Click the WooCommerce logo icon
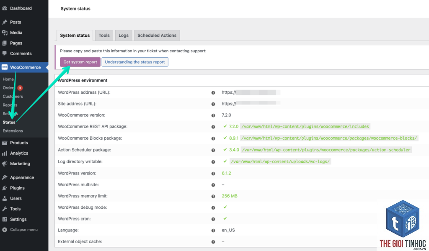Viewport: 429px width, 251px height. (4, 67)
